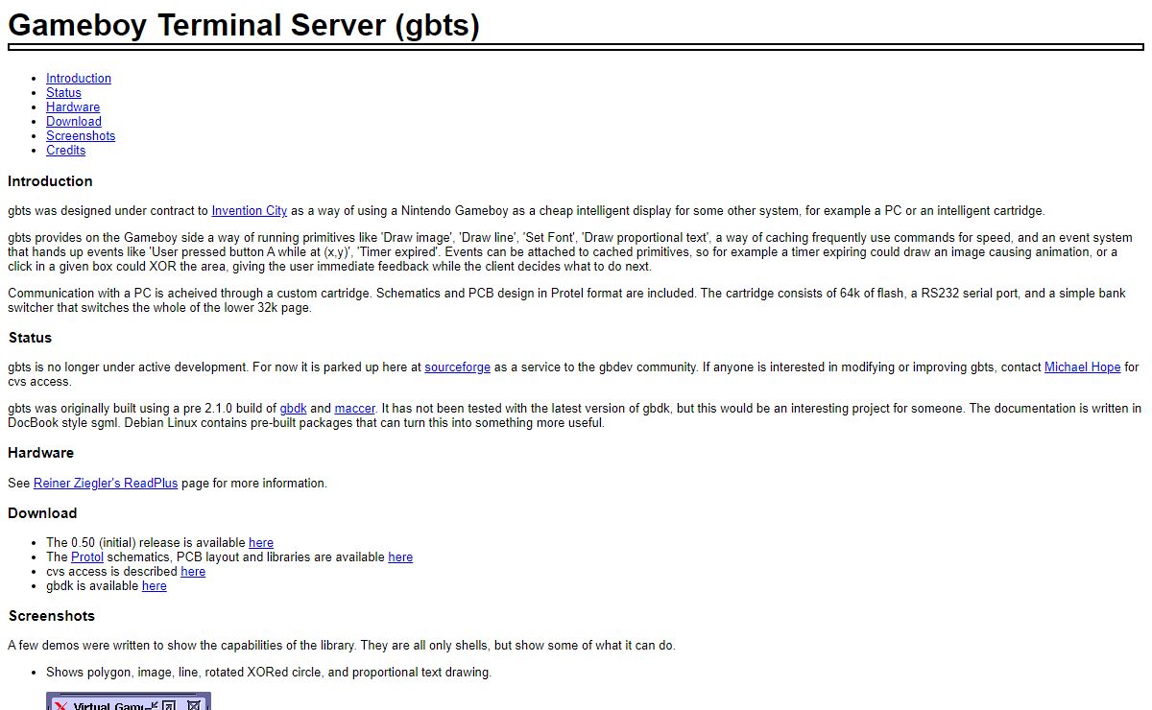Download the 0.50 release via its 'here' link
This screenshot has width=1152, height=710.
pos(261,543)
